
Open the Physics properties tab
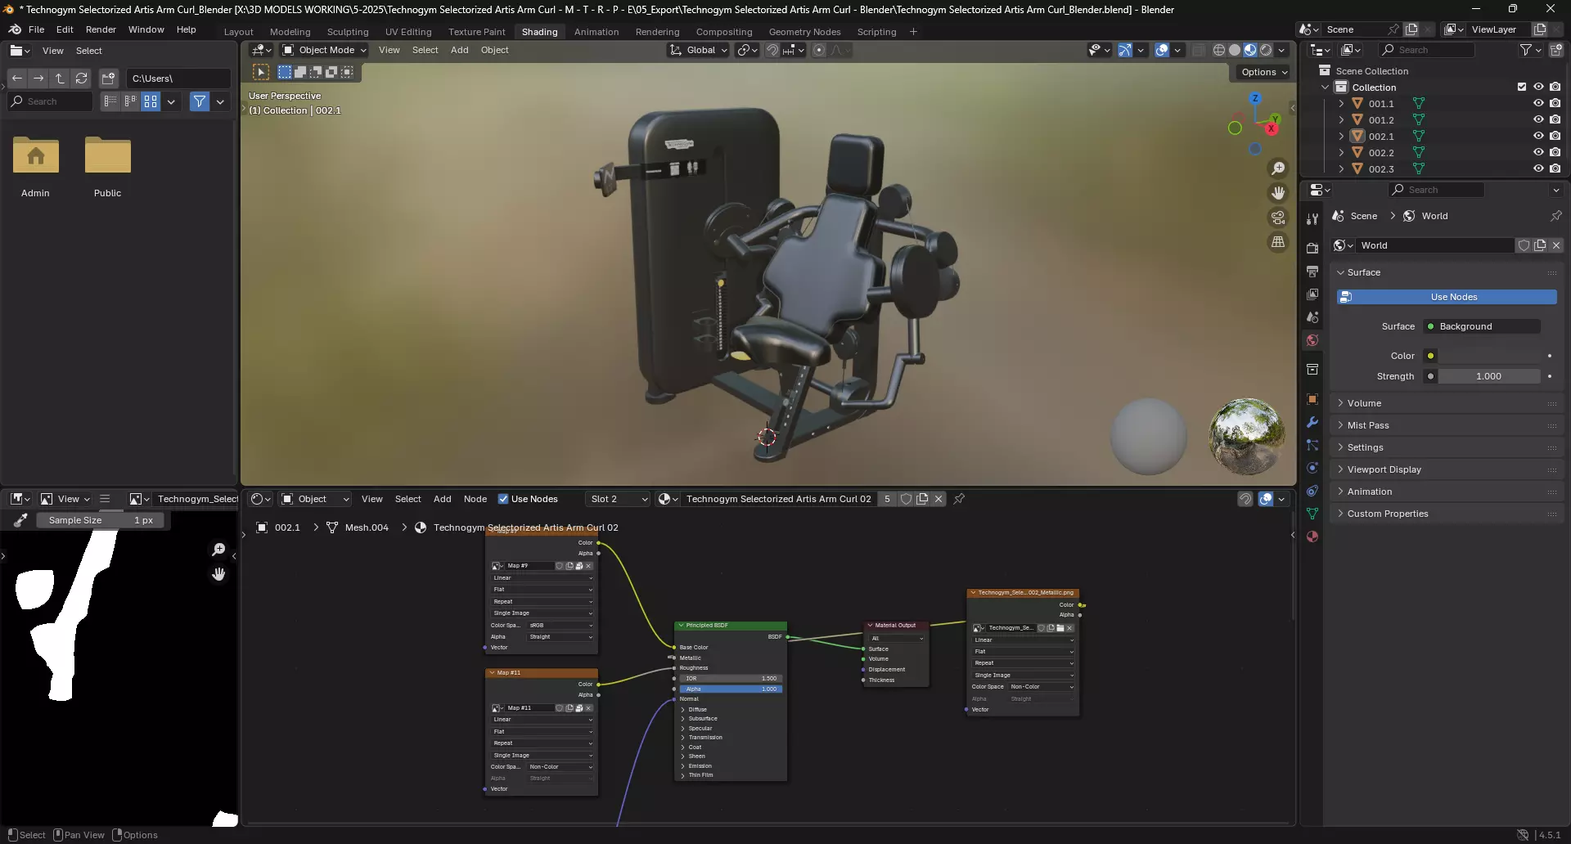point(1312,468)
